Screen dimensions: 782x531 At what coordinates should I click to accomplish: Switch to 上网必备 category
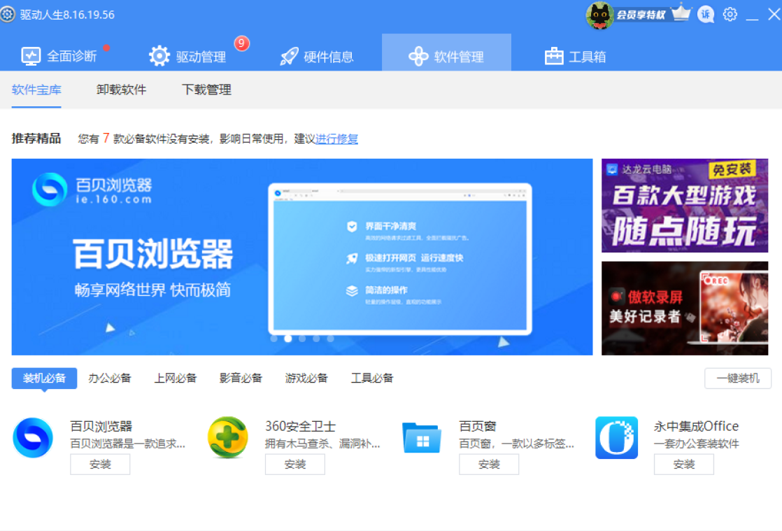point(175,378)
